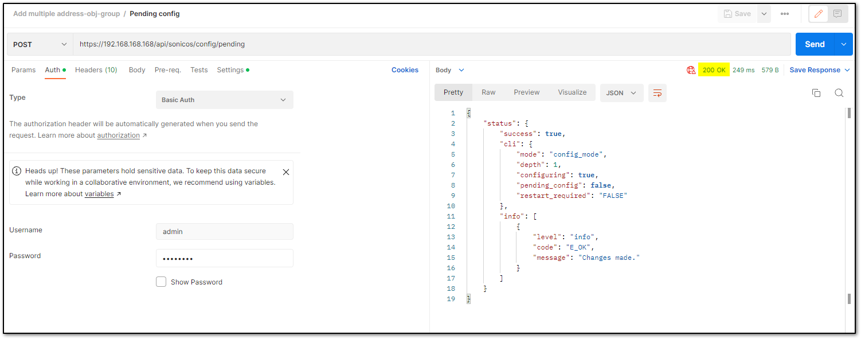Click the blue Send button
The height and width of the screenshot is (339, 861).
coord(815,44)
